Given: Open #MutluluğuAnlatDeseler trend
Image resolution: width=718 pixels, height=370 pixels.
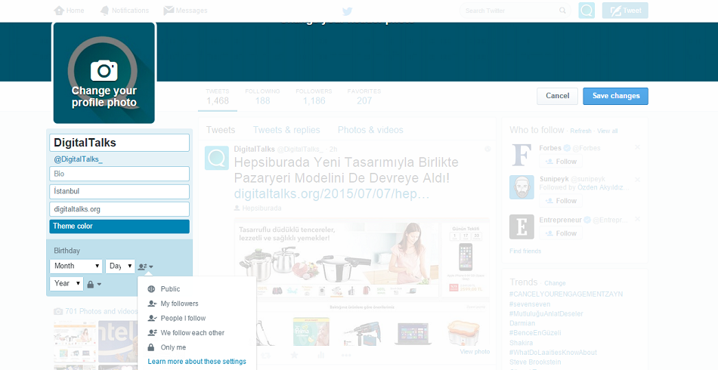Looking at the screenshot, I should pos(546,314).
